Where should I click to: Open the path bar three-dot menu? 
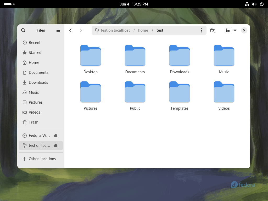pos(202,30)
